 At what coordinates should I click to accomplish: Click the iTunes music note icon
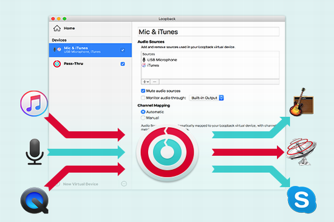click(34, 103)
